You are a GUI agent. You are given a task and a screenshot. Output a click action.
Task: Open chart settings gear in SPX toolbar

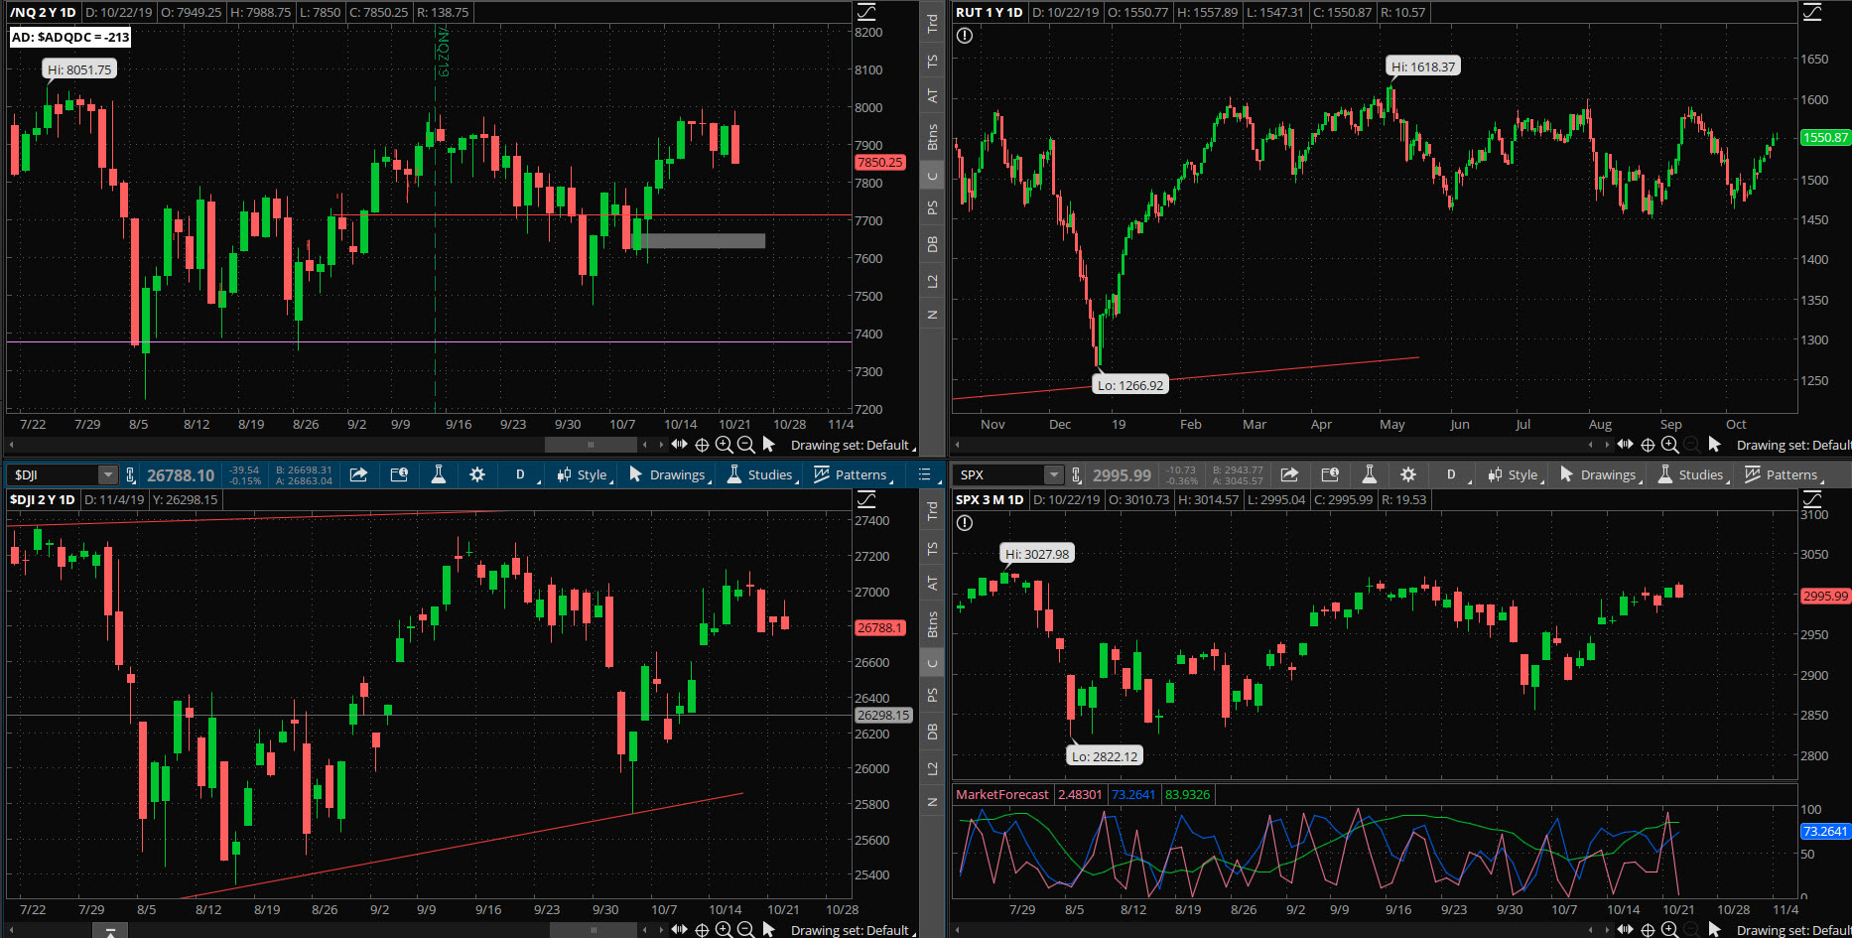[1407, 474]
